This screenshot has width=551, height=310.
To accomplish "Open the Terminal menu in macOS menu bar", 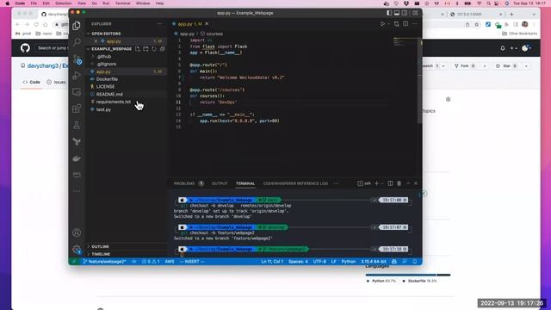I will point(122,3).
